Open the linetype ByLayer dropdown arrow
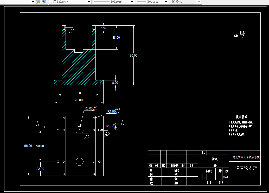Viewport: 269px width, 193px height. click(132, 2)
